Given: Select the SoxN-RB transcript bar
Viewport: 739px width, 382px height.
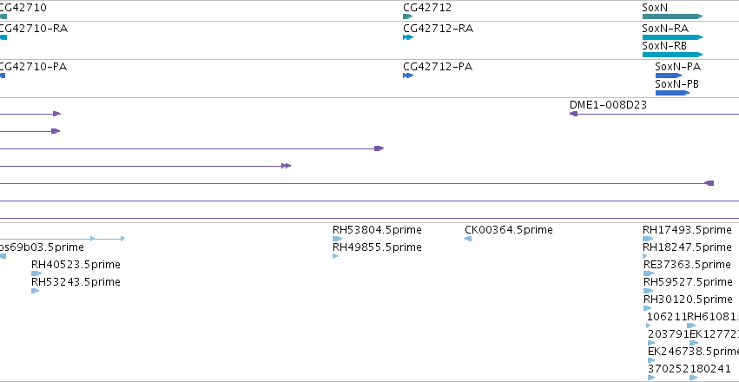Looking at the screenshot, I should [672, 55].
